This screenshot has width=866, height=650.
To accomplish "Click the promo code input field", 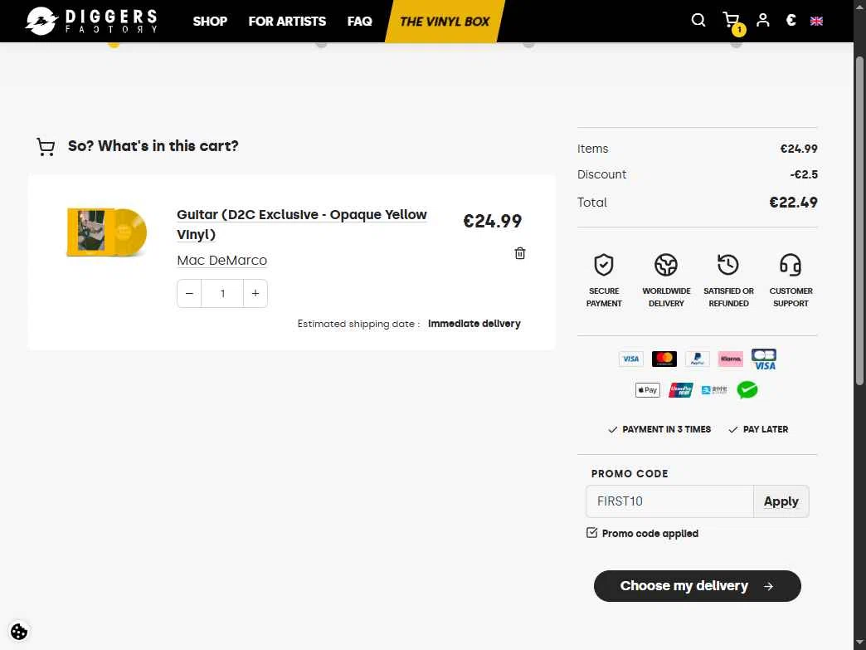I will (x=669, y=501).
